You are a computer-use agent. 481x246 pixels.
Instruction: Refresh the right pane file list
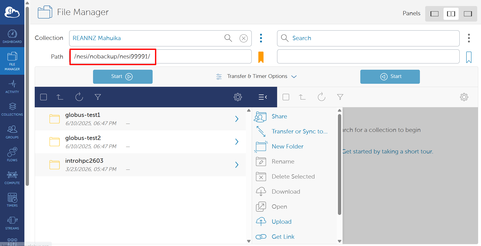pos(321,97)
